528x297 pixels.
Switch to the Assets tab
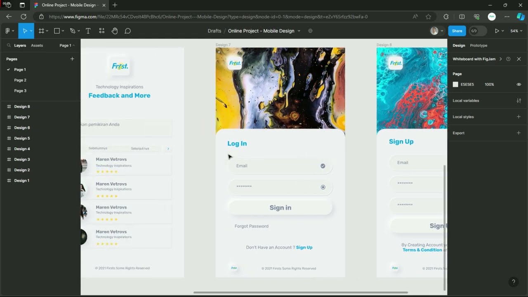[x=37, y=45]
